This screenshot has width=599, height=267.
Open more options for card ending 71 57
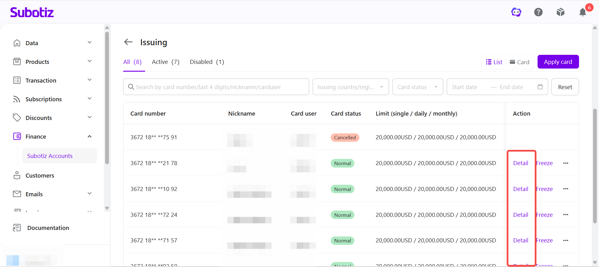coord(566,241)
